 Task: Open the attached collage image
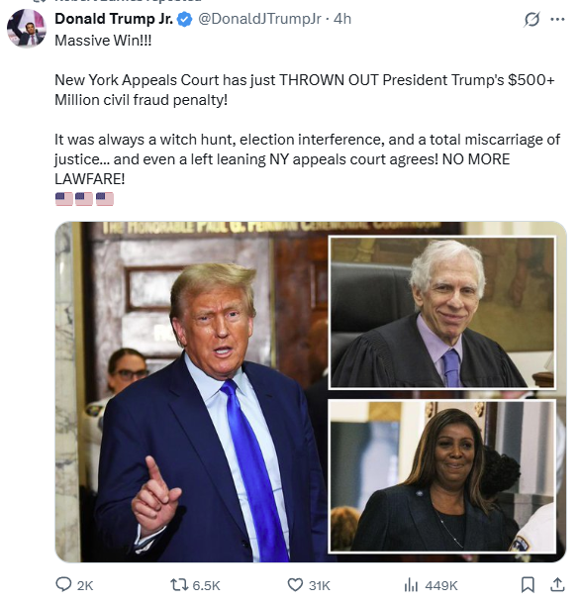click(x=311, y=392)
